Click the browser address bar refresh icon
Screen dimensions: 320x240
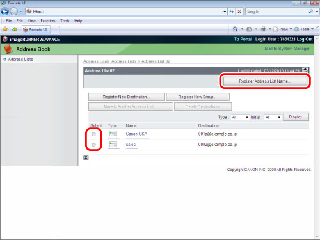[x=232, y=12]
